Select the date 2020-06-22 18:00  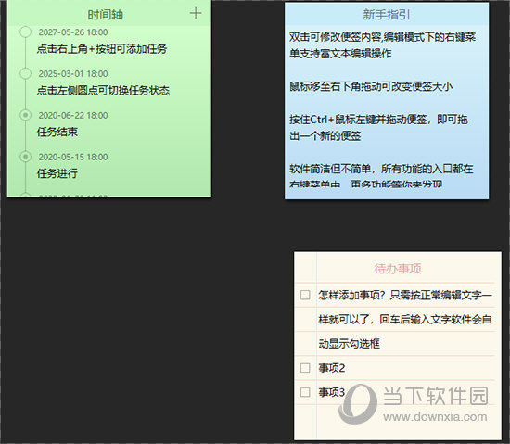(x=73, y=115)
